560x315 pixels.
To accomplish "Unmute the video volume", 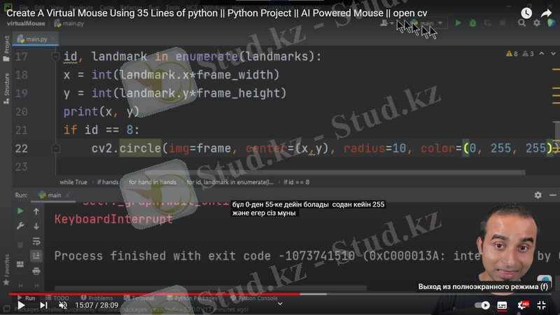I will point(62,305).
